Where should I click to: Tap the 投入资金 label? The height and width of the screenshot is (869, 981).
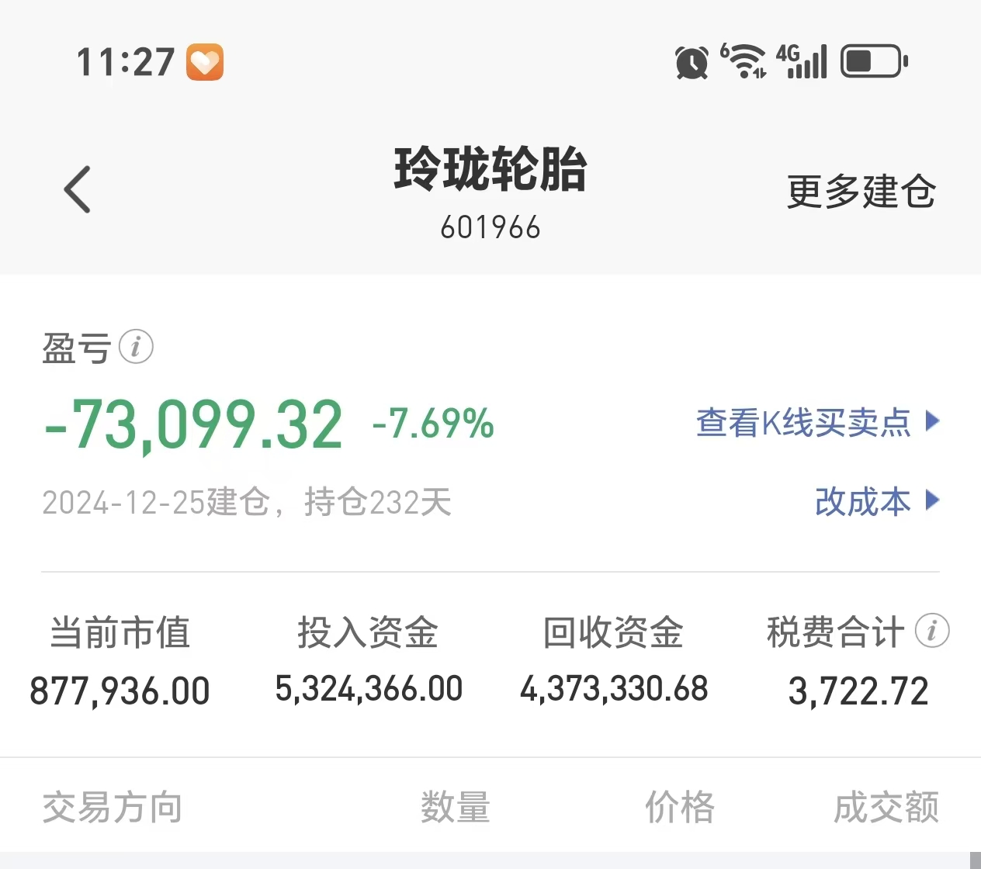pyautogui.click(x=368, y=632)
